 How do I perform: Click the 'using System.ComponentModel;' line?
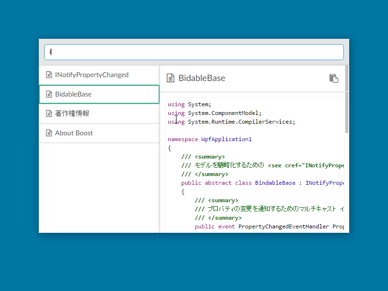[214, 113]
